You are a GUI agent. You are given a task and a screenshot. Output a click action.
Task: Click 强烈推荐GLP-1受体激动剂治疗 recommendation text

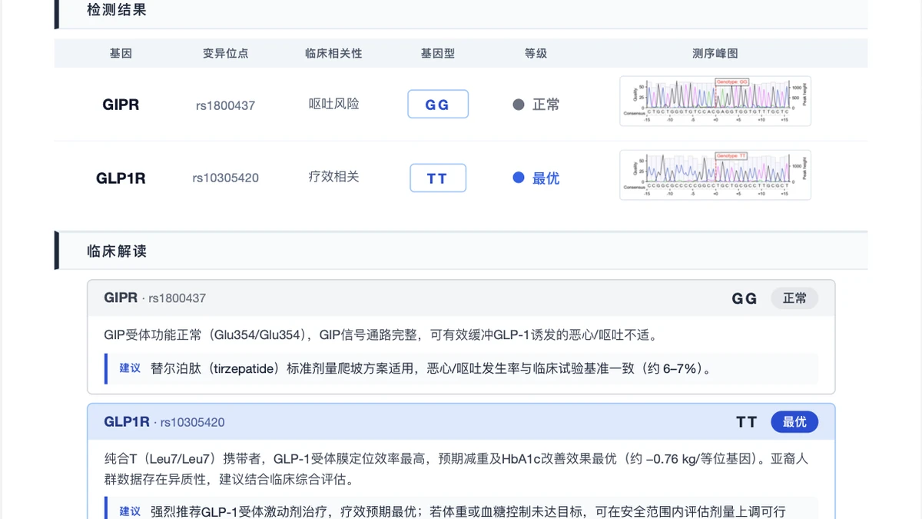468,511
